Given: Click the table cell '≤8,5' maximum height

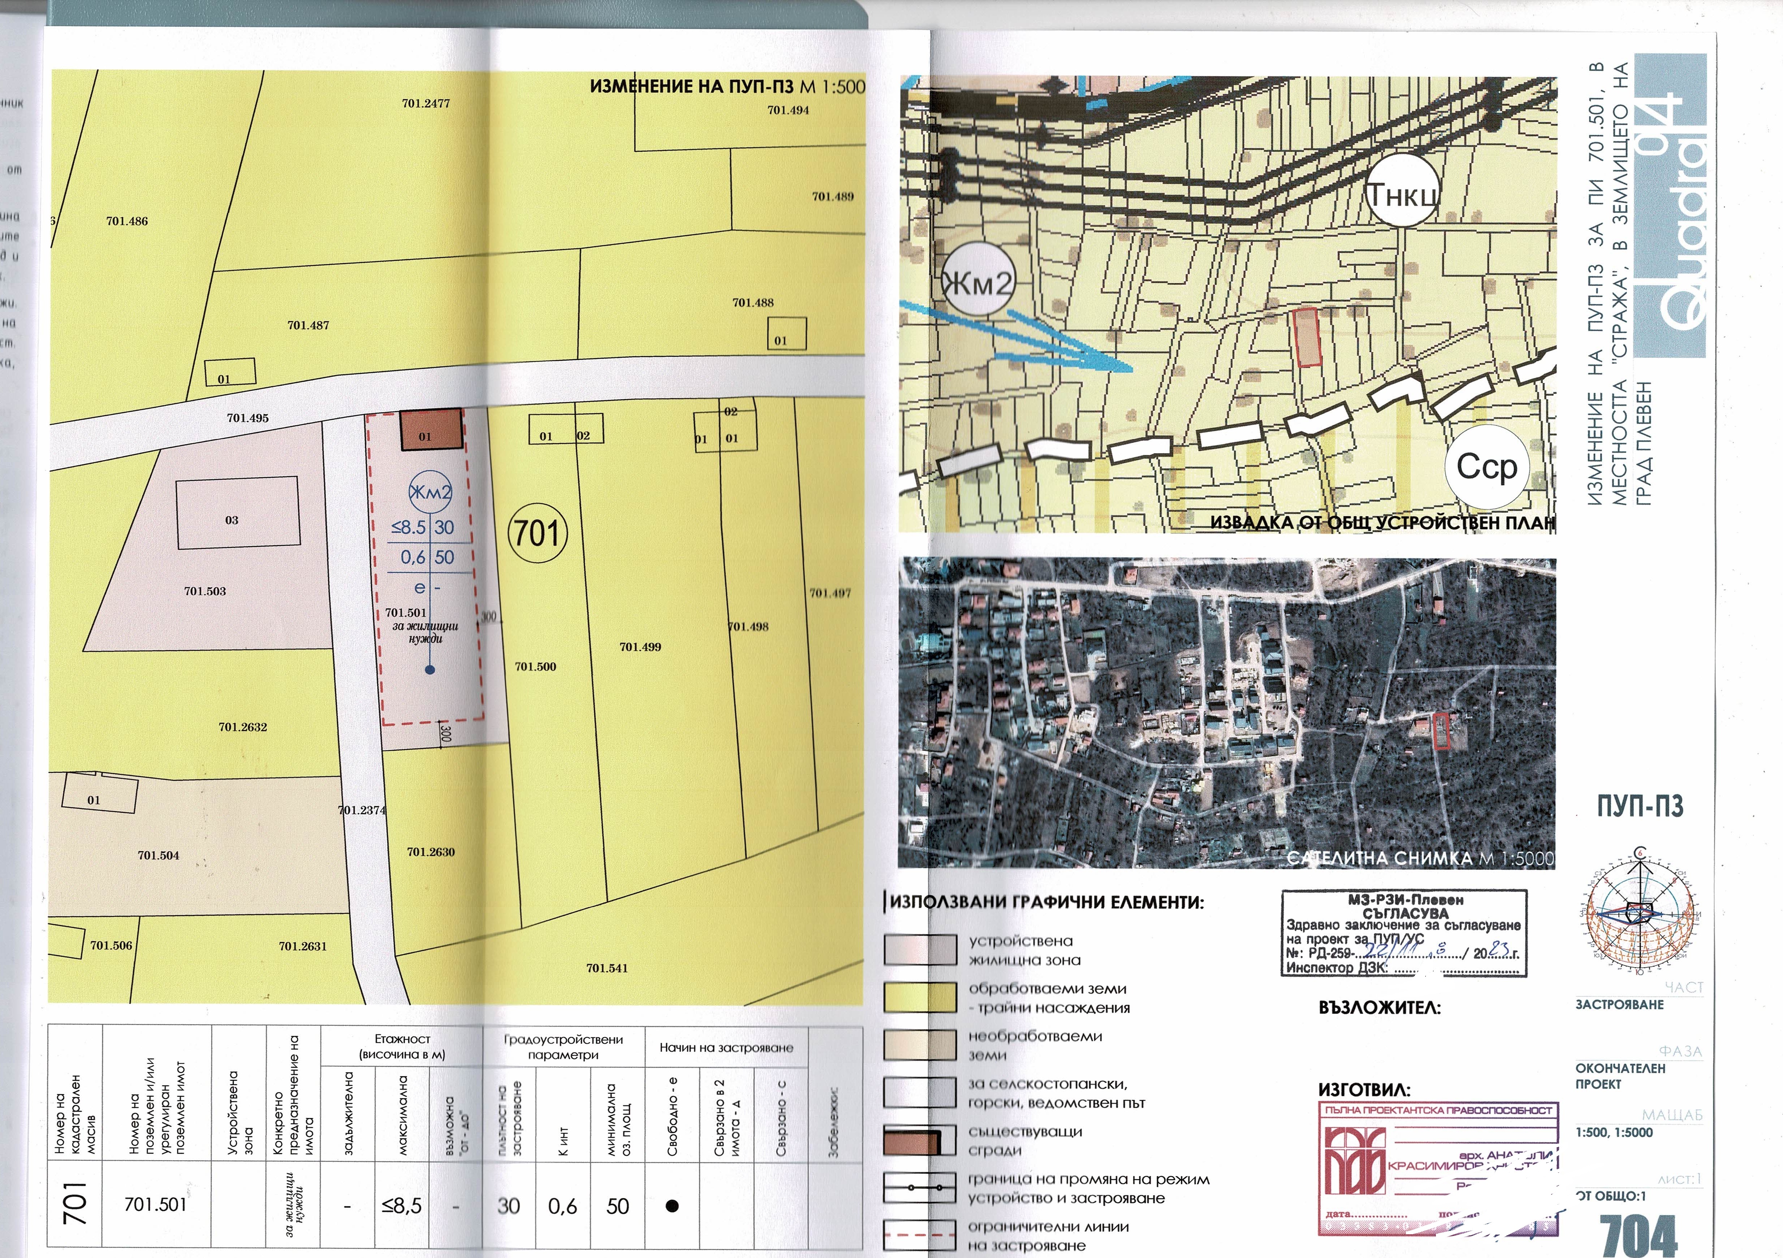Looking at the screenshot, I should click(x=402, y=1205).
